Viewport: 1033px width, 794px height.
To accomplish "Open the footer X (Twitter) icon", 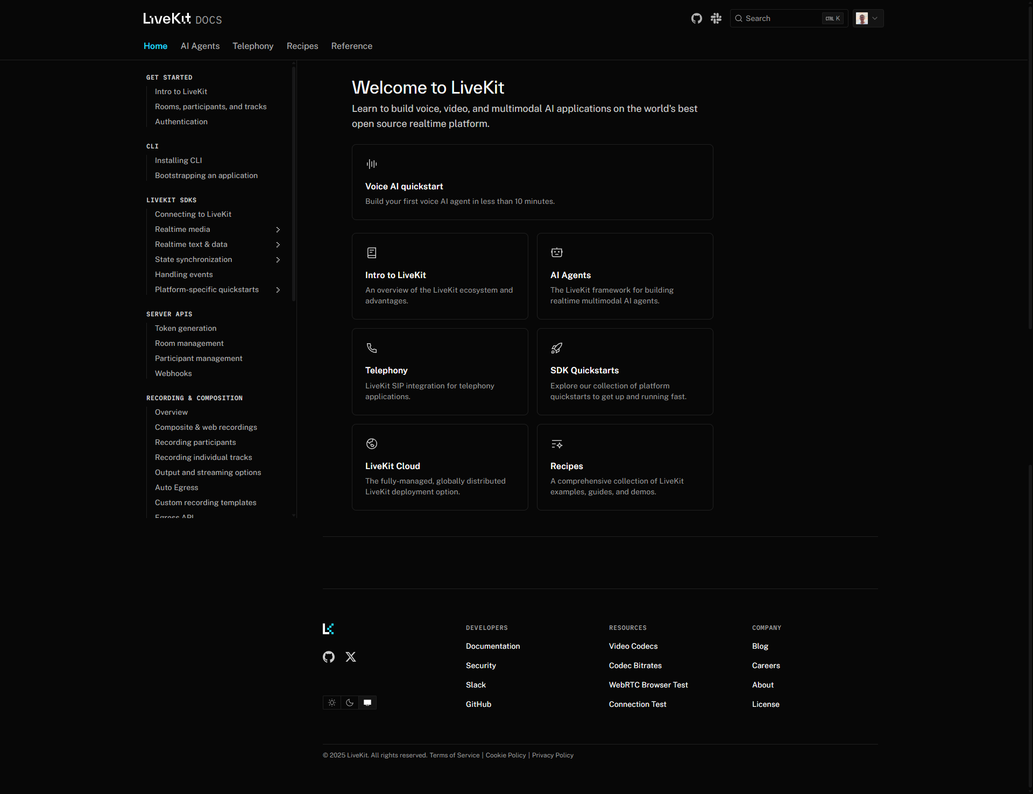I will pyautogui.click(x=351, y=657).
